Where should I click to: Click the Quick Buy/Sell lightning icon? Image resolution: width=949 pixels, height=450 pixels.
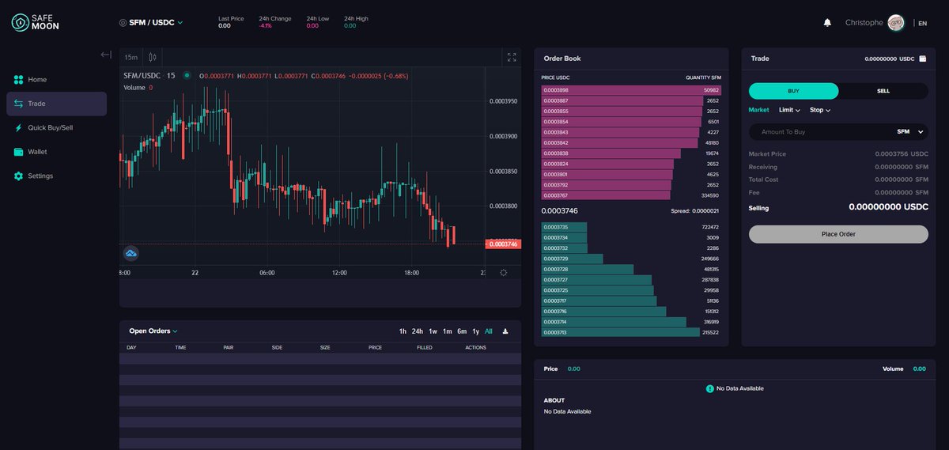tap(18, 127)
